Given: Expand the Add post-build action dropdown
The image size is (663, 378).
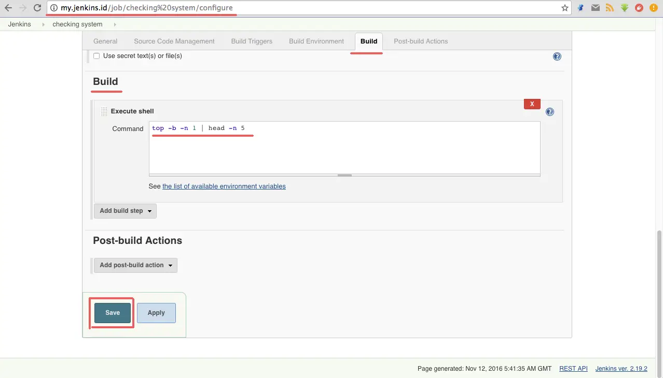Looking at the screenshot, I should coord(135,265).
